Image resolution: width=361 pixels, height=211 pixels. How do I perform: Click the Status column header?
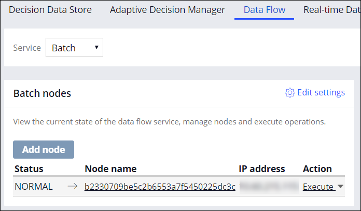(x=29, y=168)
